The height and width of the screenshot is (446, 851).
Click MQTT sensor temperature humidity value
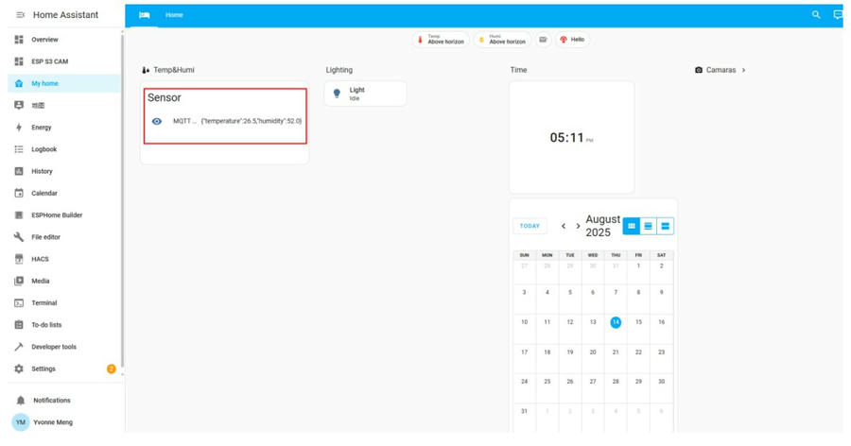click(252, 122)
